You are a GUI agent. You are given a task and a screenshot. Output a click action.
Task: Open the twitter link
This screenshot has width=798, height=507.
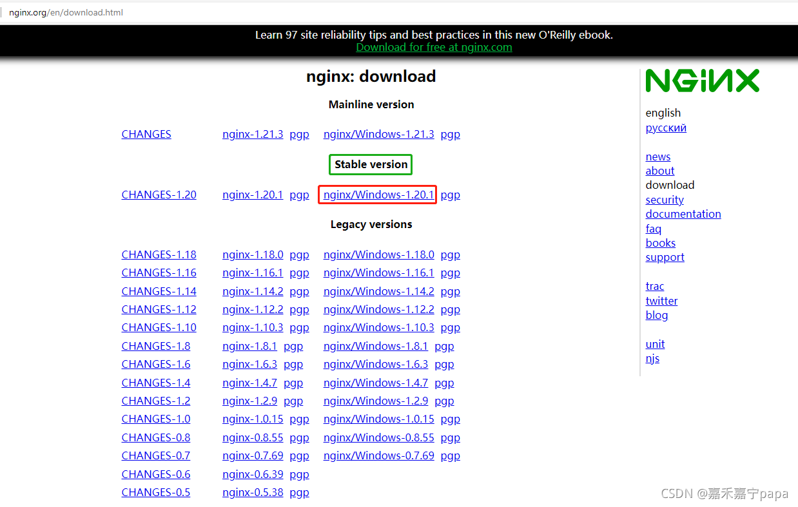[x=662, y=301]
